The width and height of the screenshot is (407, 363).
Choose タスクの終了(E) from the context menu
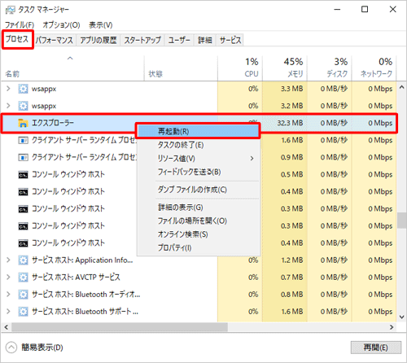[x=198, y=145]
